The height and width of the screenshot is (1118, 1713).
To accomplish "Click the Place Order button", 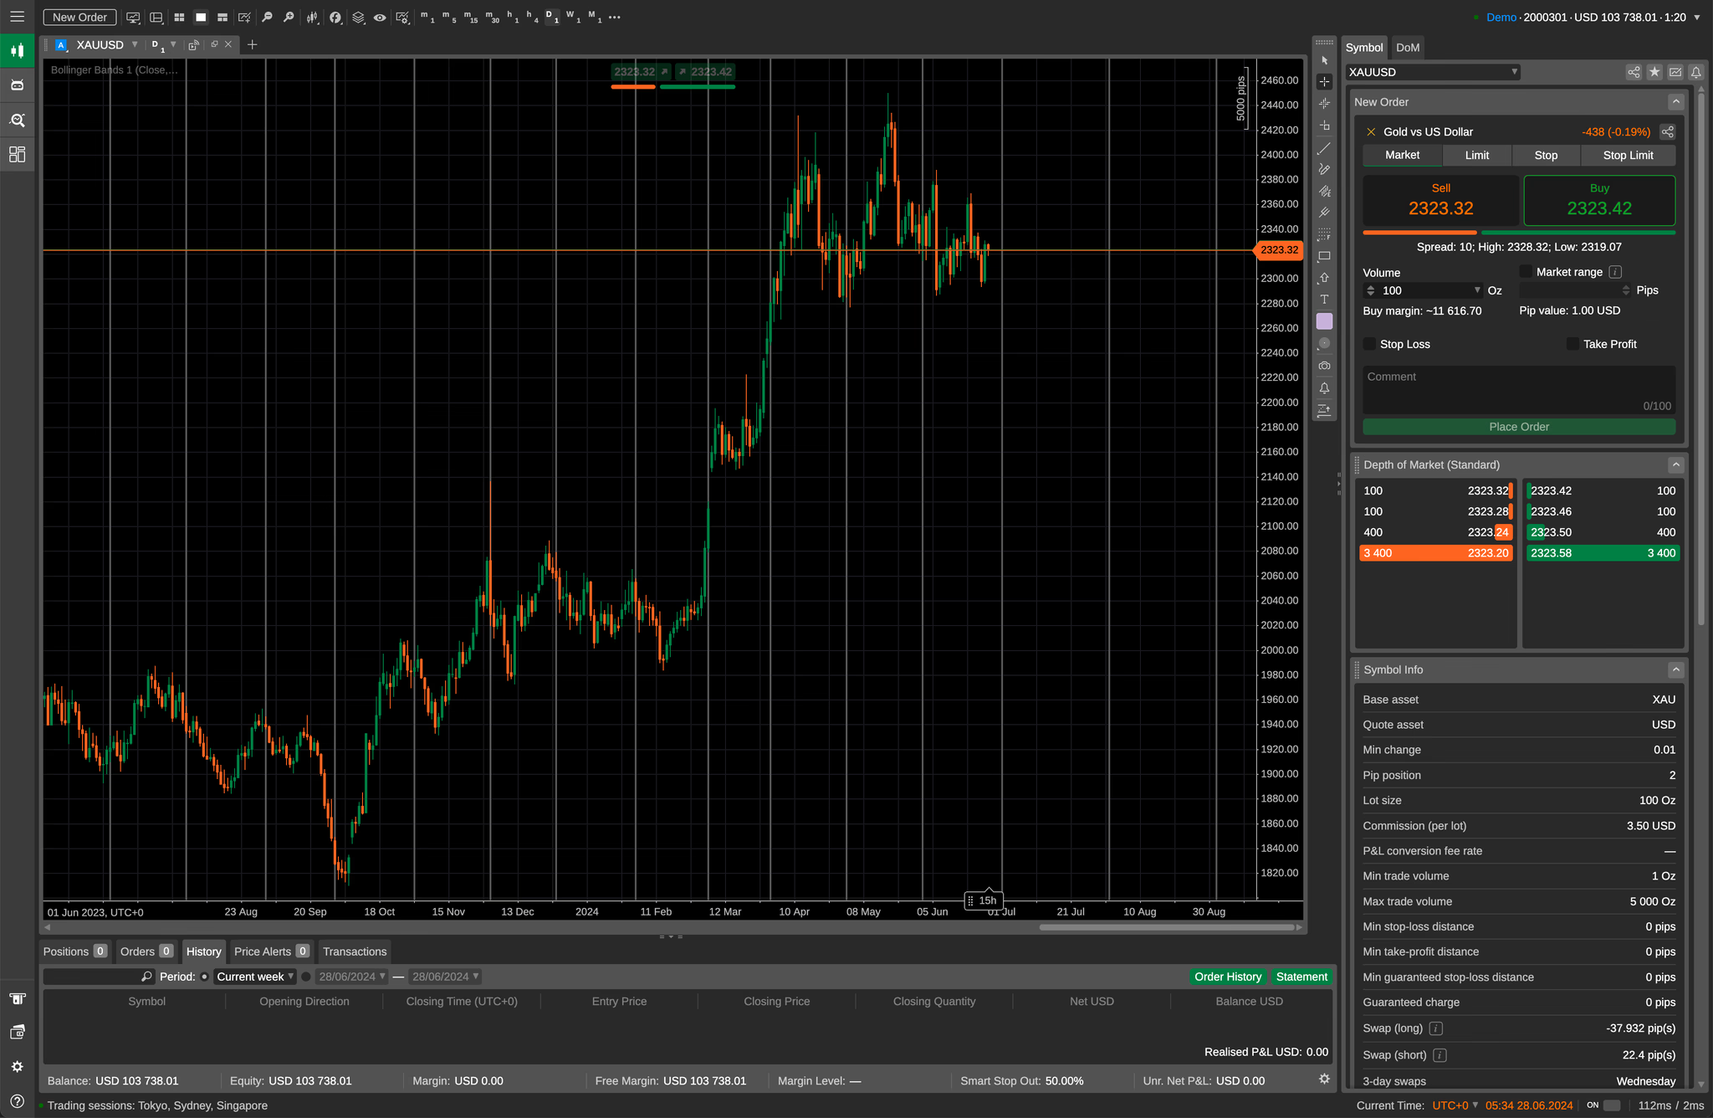I will click(1518, 427).
